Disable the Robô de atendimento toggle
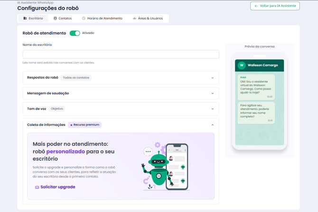 [75, 33]
